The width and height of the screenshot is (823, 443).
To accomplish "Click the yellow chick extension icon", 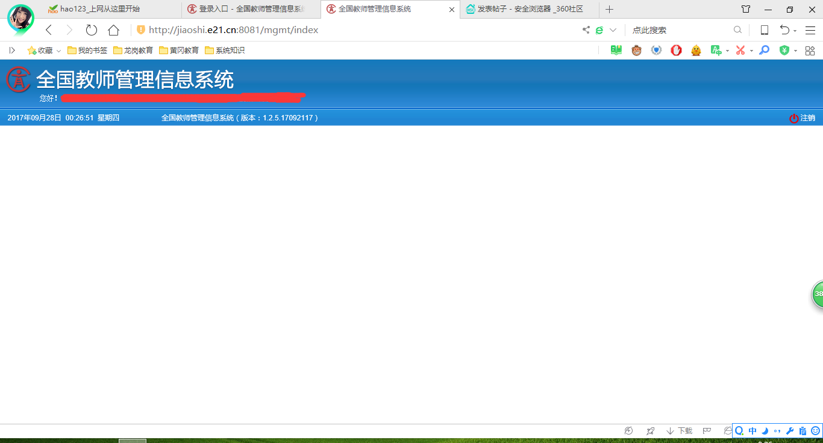I will pyautogui.click(x=696, y=51).
